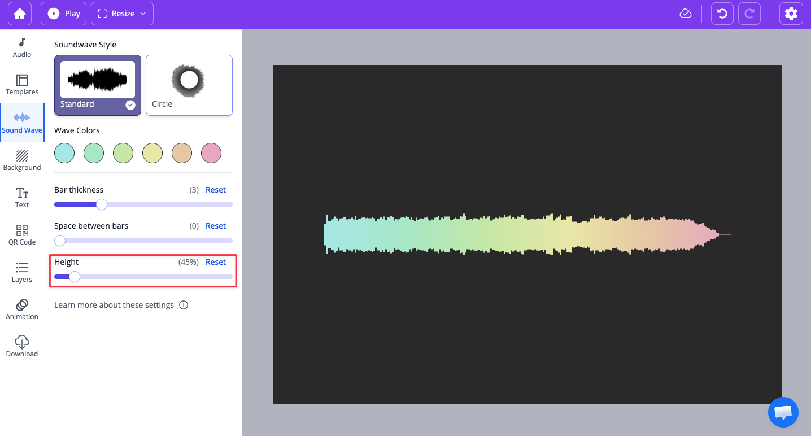811x436 pixels.
Task: Click the undo arrow icon
Action: (x=722, y=14)
